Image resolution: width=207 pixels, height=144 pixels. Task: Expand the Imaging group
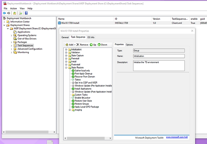point(70,110)
